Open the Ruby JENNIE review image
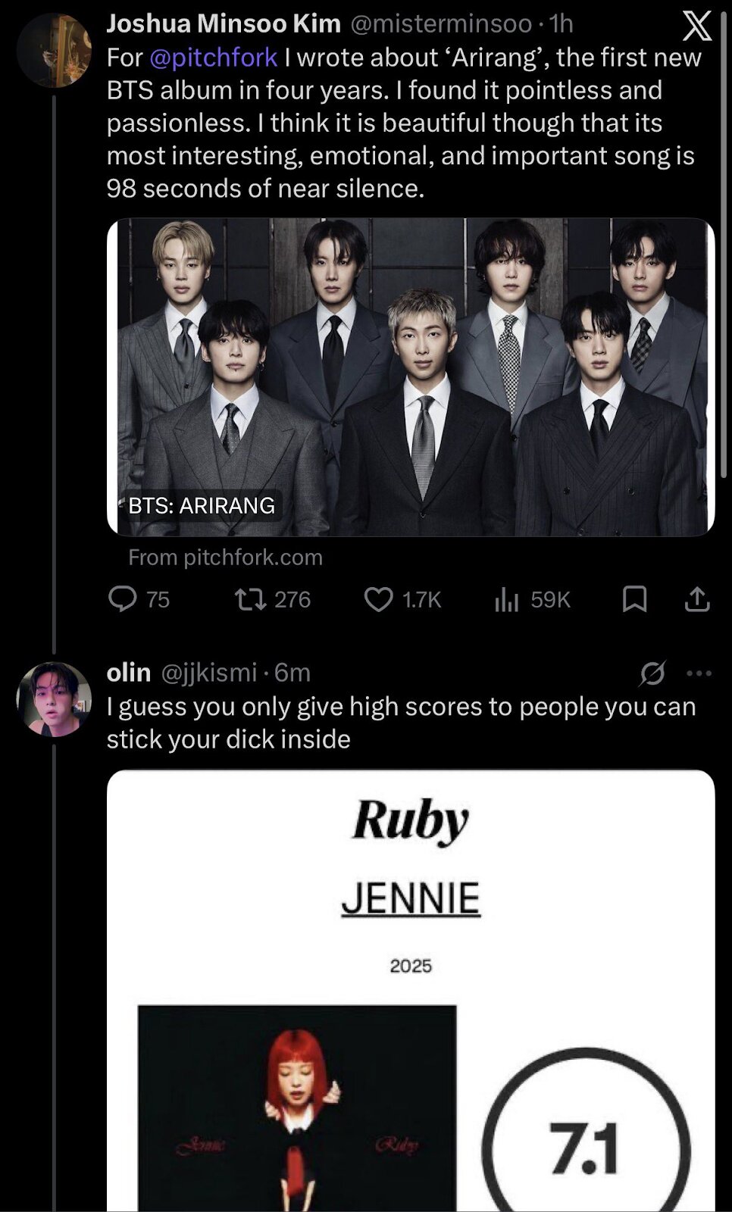The height and width of the screenshot is (1212, 732). 411,991
